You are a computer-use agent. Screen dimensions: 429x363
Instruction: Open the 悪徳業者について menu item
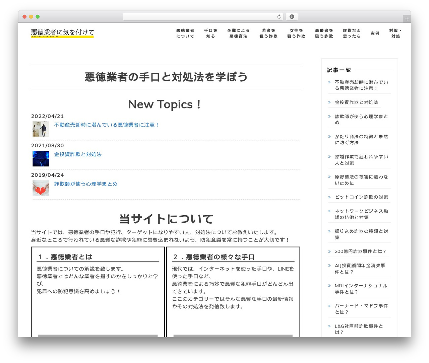[x=185, y=33]
